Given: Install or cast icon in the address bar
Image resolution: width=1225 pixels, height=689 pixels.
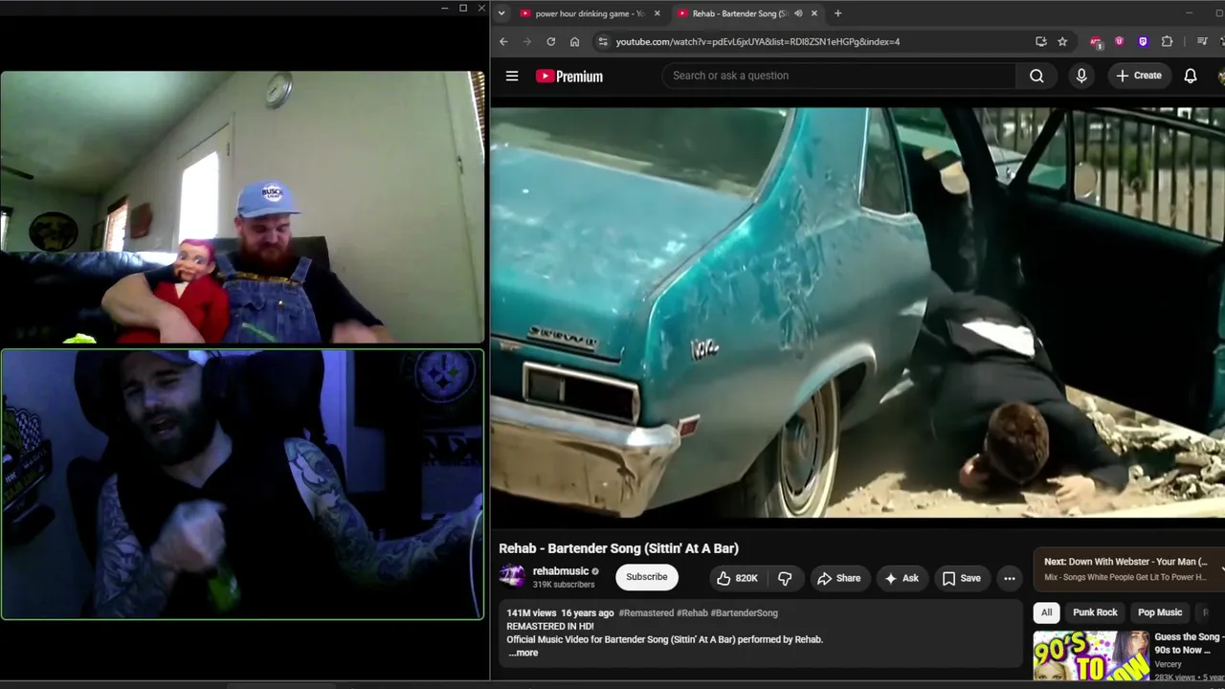Looking at the screenshot, I should coord(1040,41).
